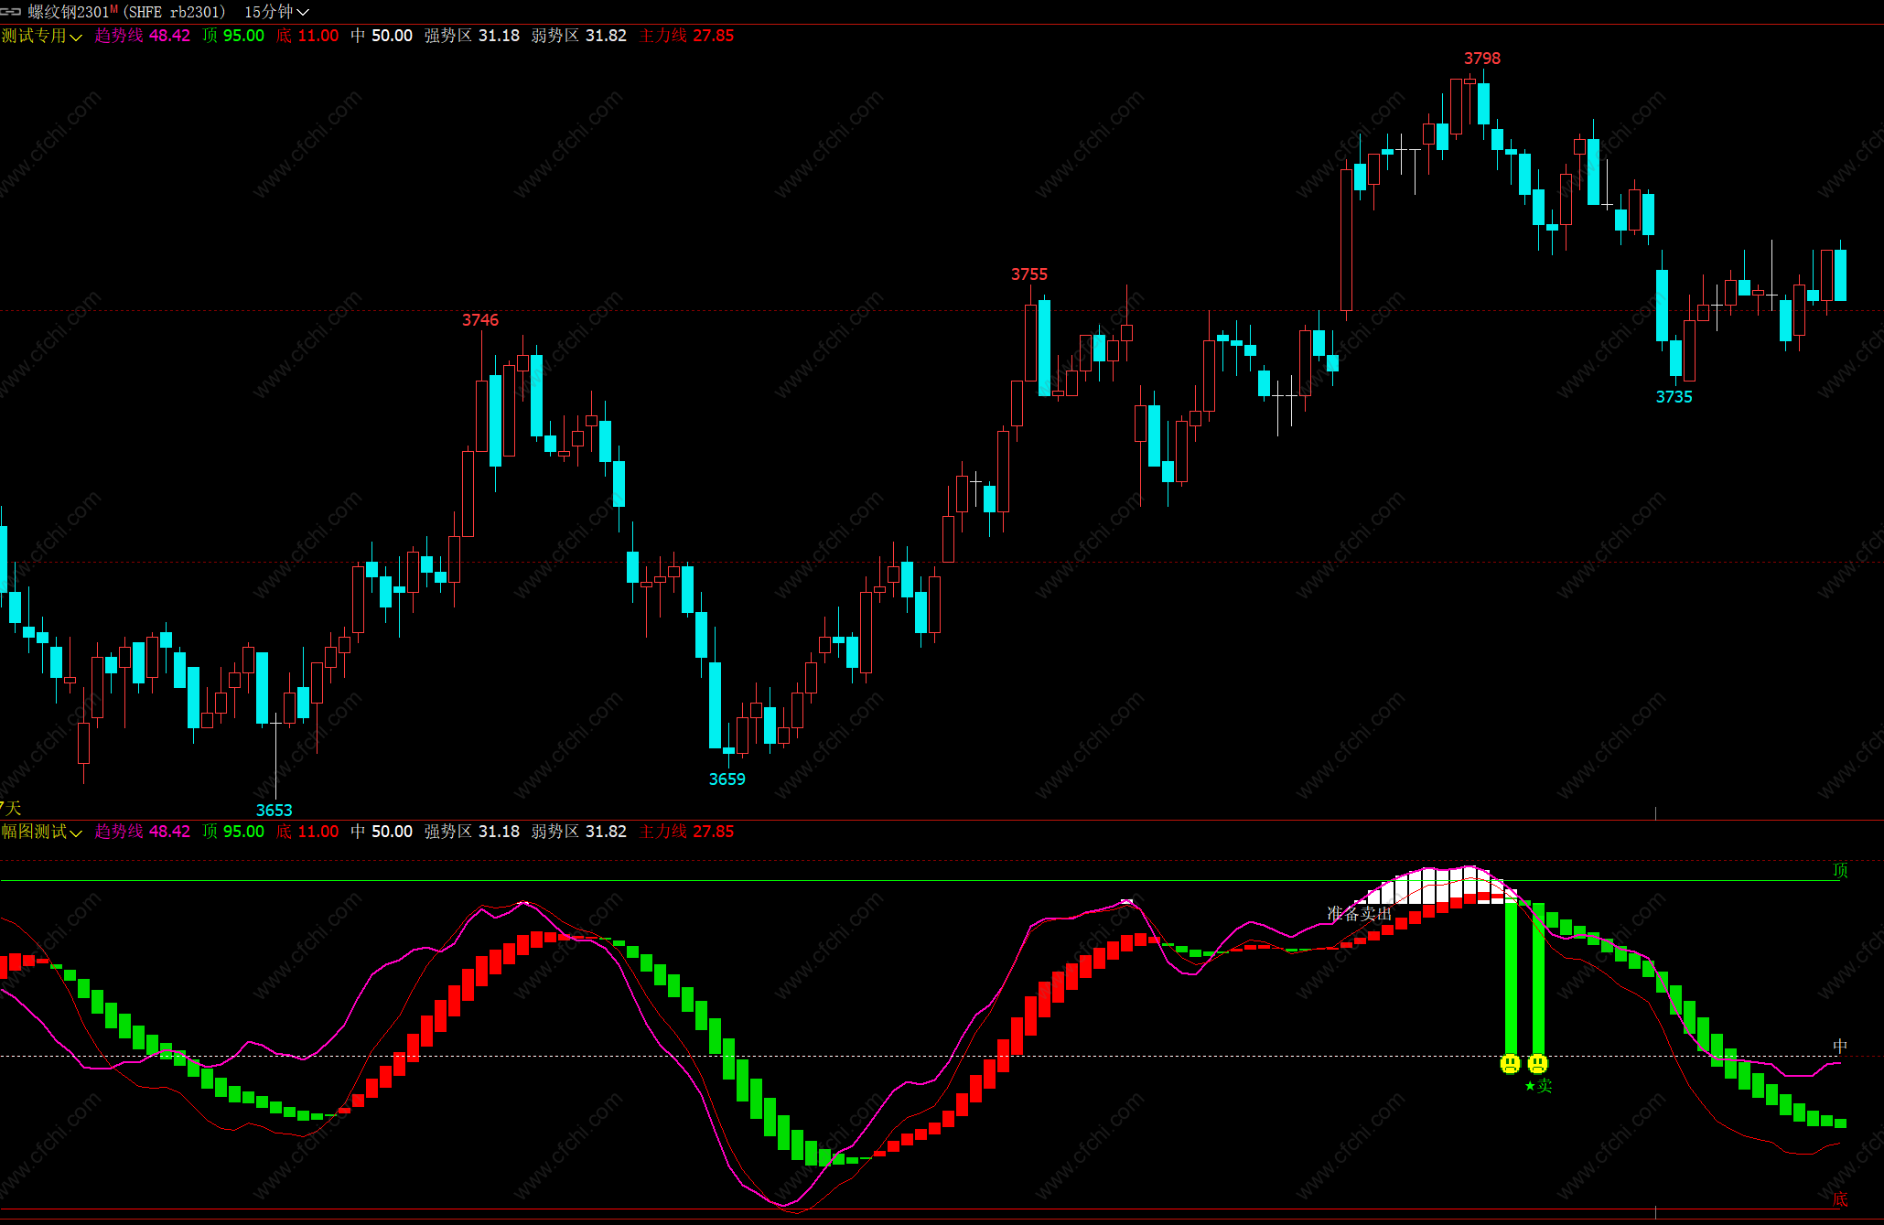
Task: Click the green 顶 level label at right
Action: [x=1840, y=870]
